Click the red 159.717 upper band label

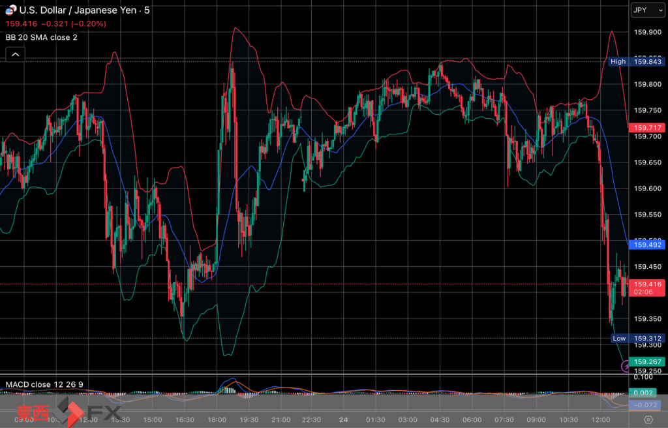pos(647,128)
